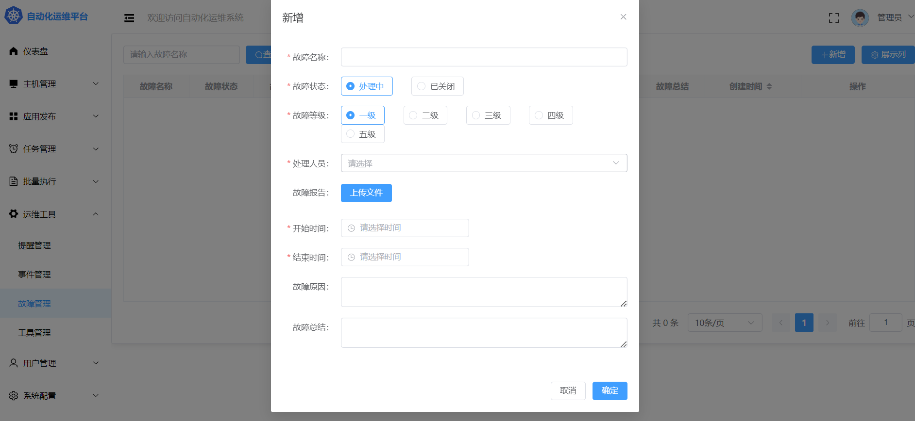
Task: Click the 上传文件 upload button
Action: (366, 193)
